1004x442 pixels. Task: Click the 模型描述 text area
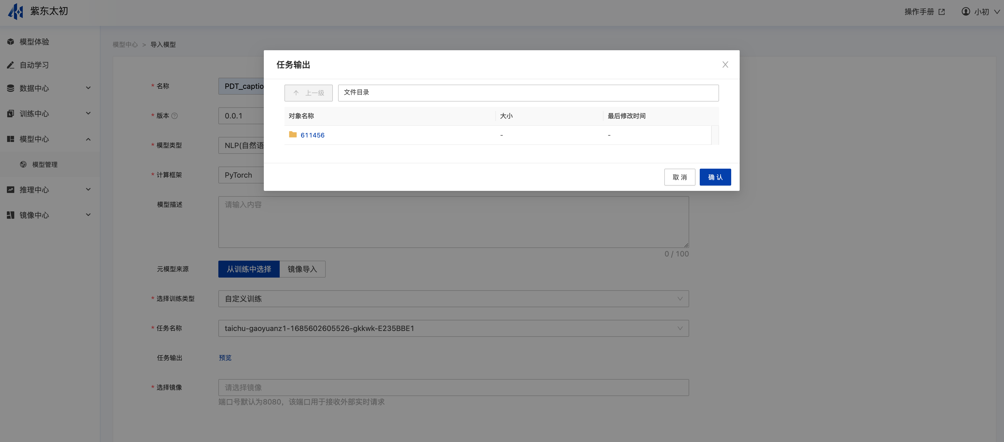(x=454, y=222)
